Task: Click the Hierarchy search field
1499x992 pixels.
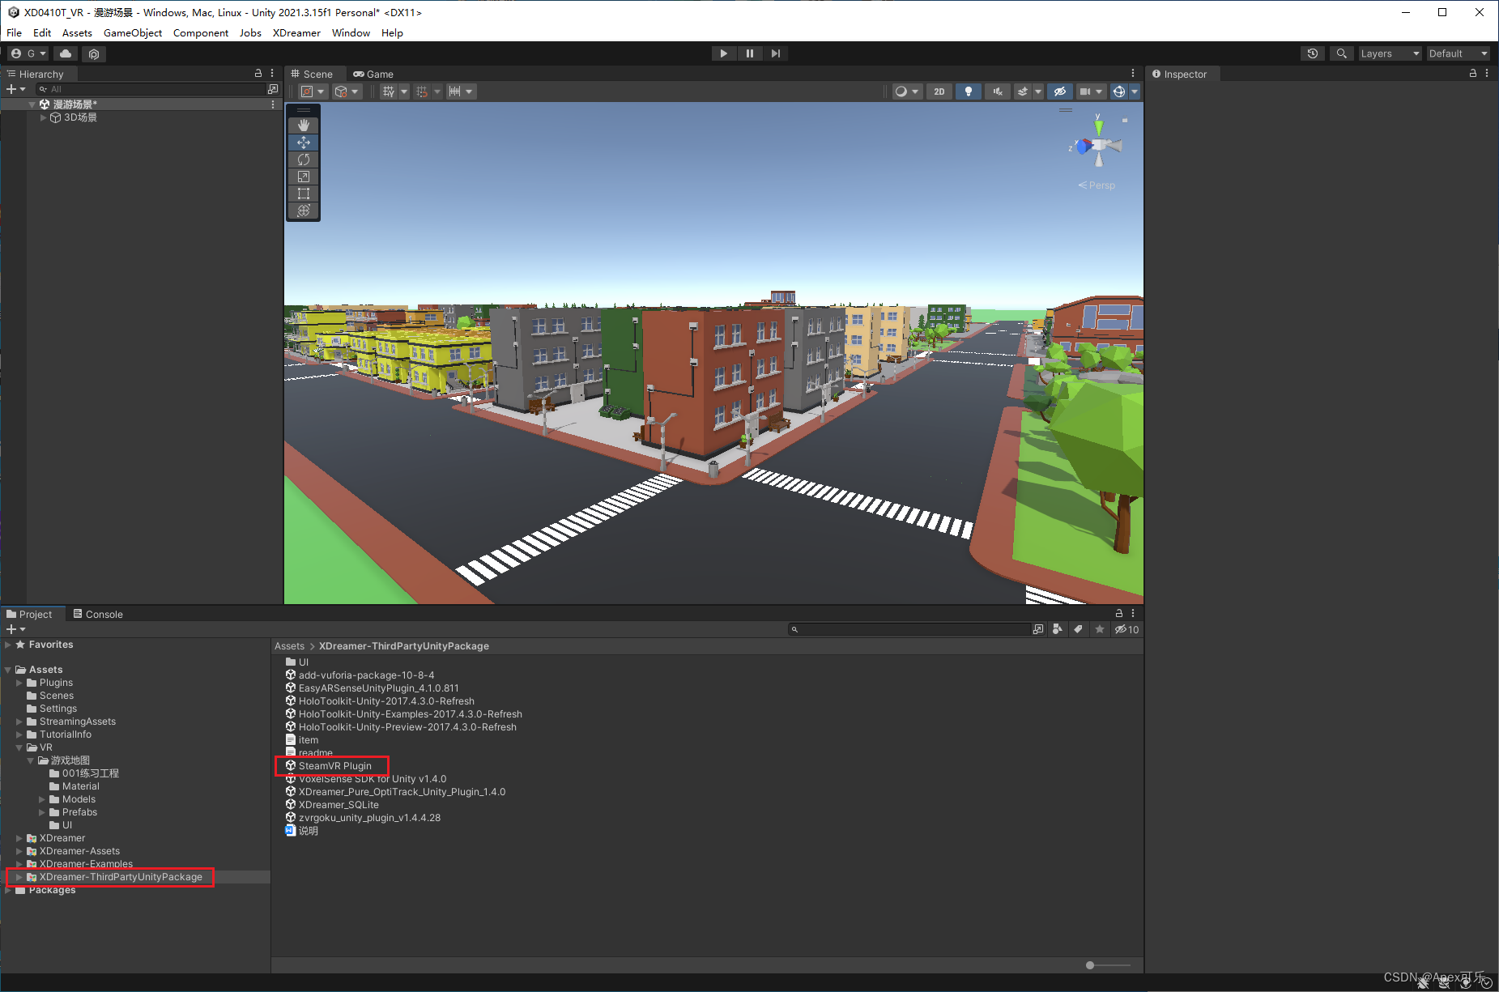Action: tap(152, 89)
